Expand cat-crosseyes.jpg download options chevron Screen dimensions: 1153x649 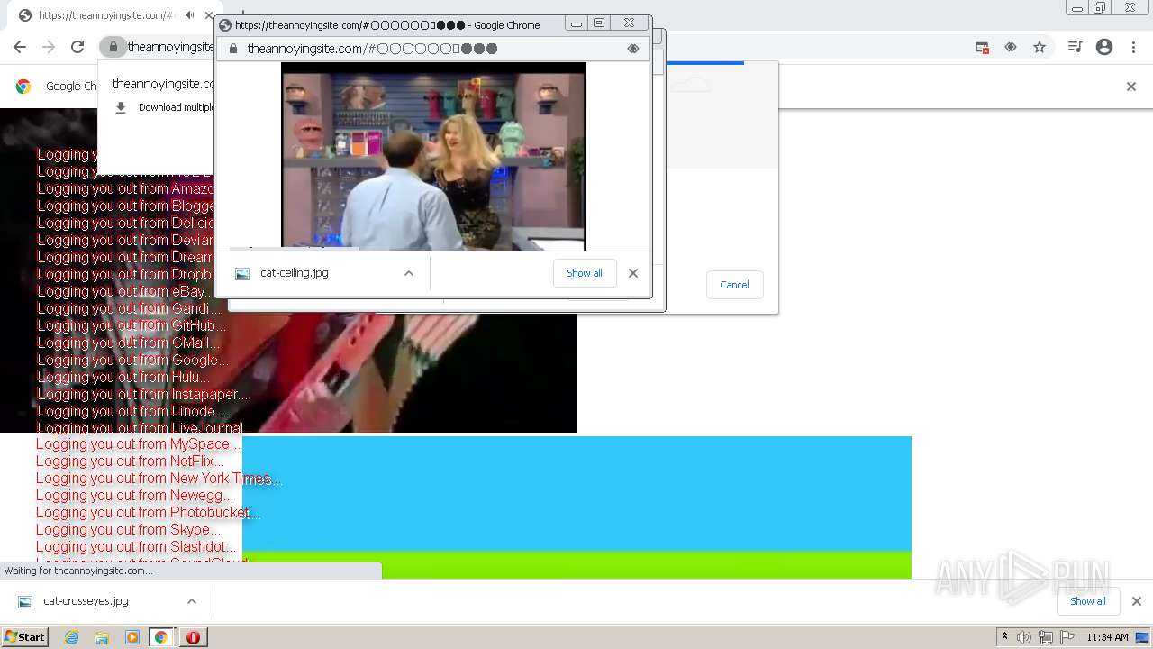click(192, 601)
